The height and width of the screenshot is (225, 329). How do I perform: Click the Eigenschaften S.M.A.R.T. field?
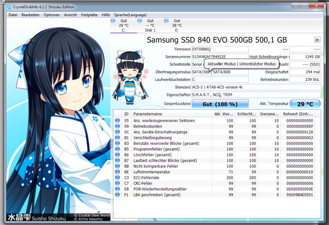coord(256,95)
